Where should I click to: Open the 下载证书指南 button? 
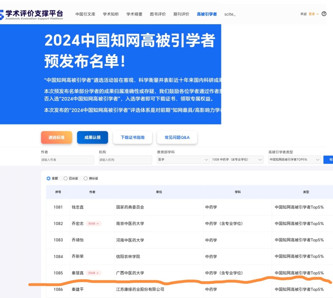point(133,138)
